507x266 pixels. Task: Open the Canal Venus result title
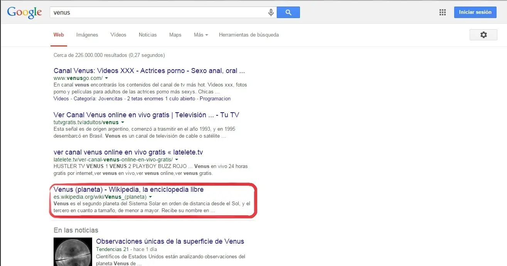149,71
